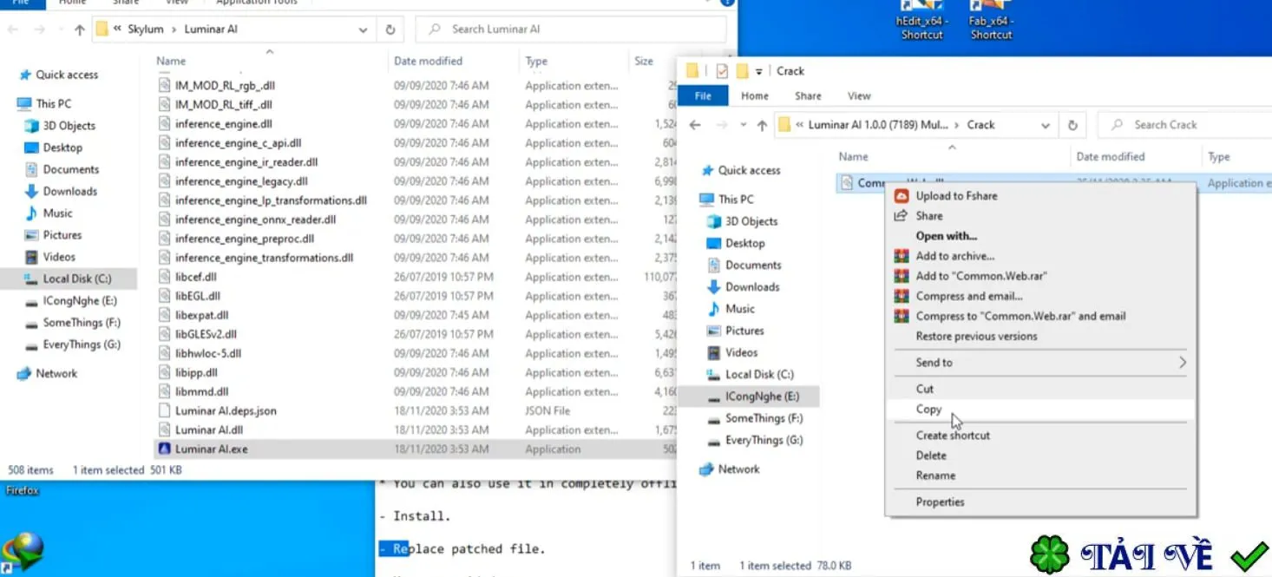
Task: Open 3D Objects in Crack window sidebar
Action: click(751, 221)
